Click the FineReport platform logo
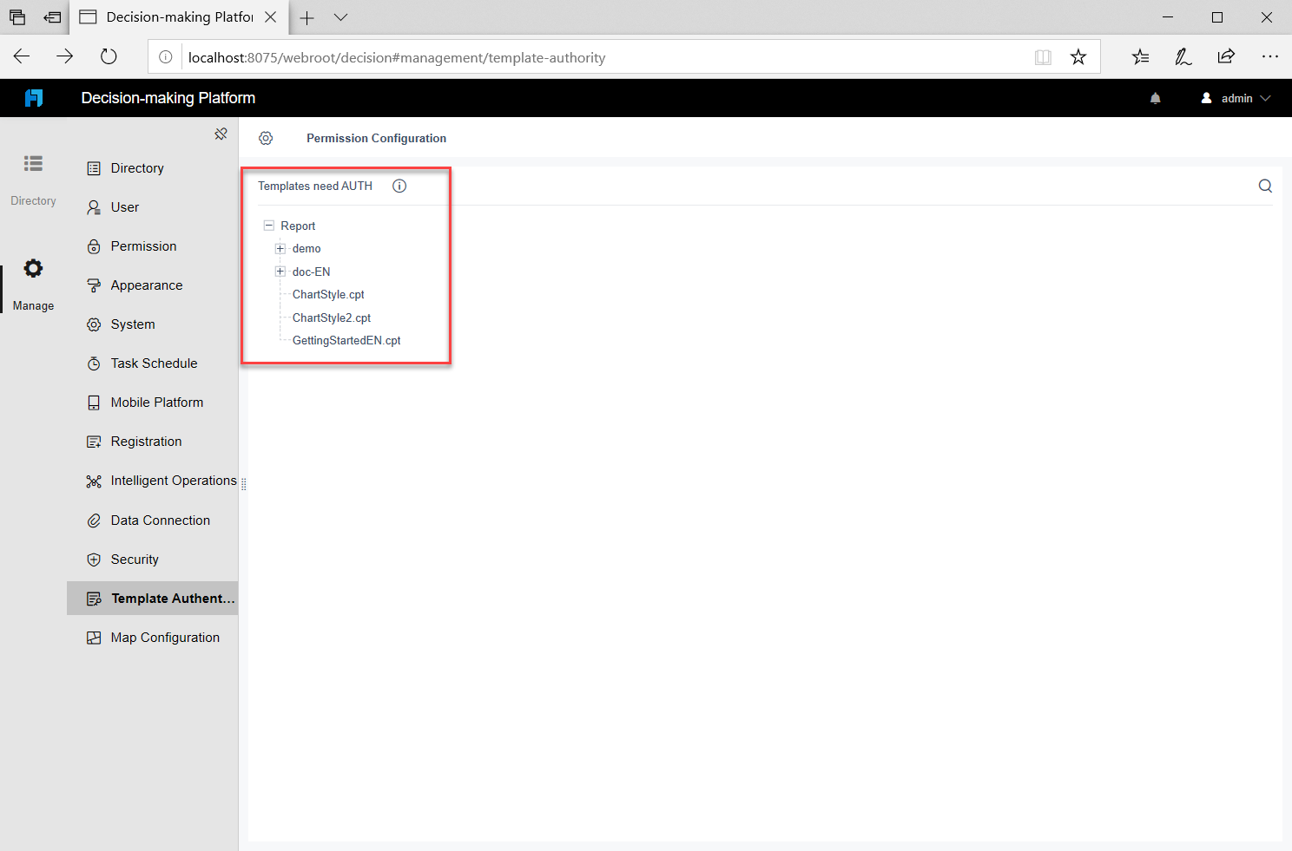Image resolution: width=1292 pixels, height=851 pixels. (x=34, y=98)
